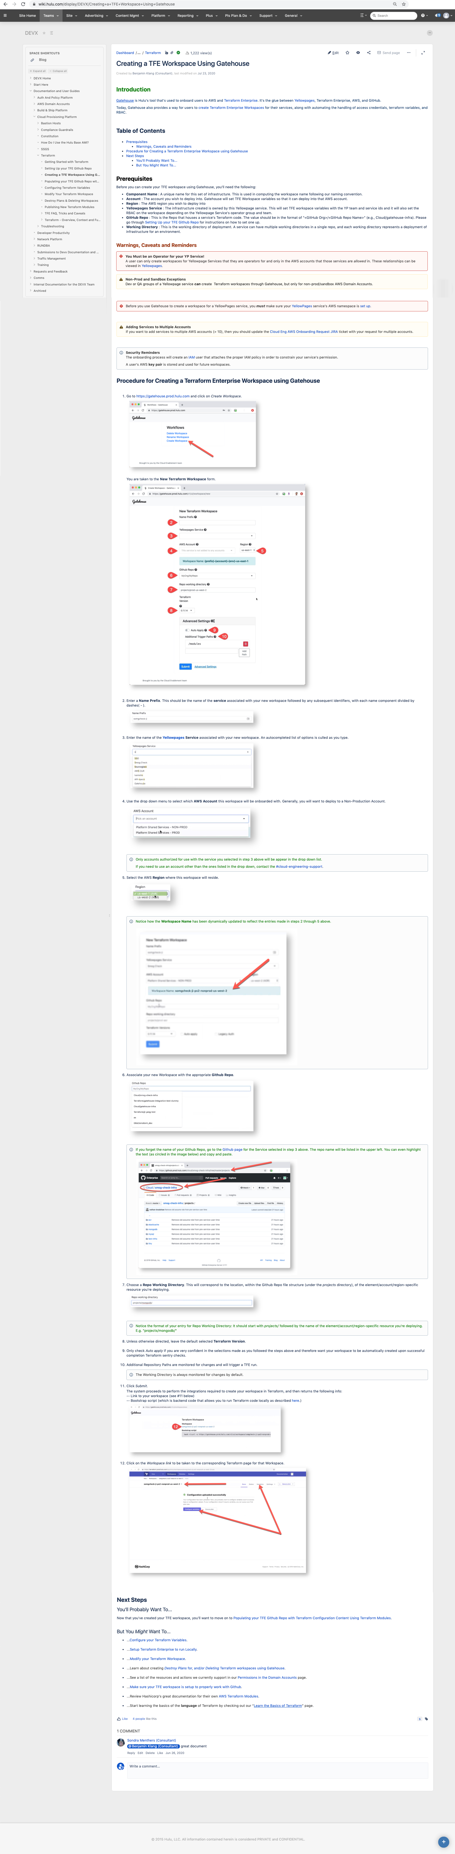Click the browser address bar URL
Screen dimensions: 455x1854
tap(106, 4)
